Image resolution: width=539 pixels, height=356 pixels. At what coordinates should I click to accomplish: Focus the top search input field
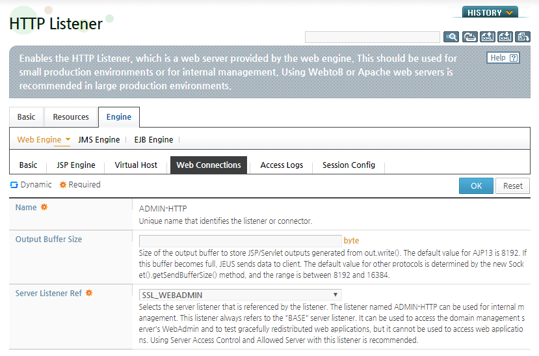pyautogui.click(x=373, y=37)
